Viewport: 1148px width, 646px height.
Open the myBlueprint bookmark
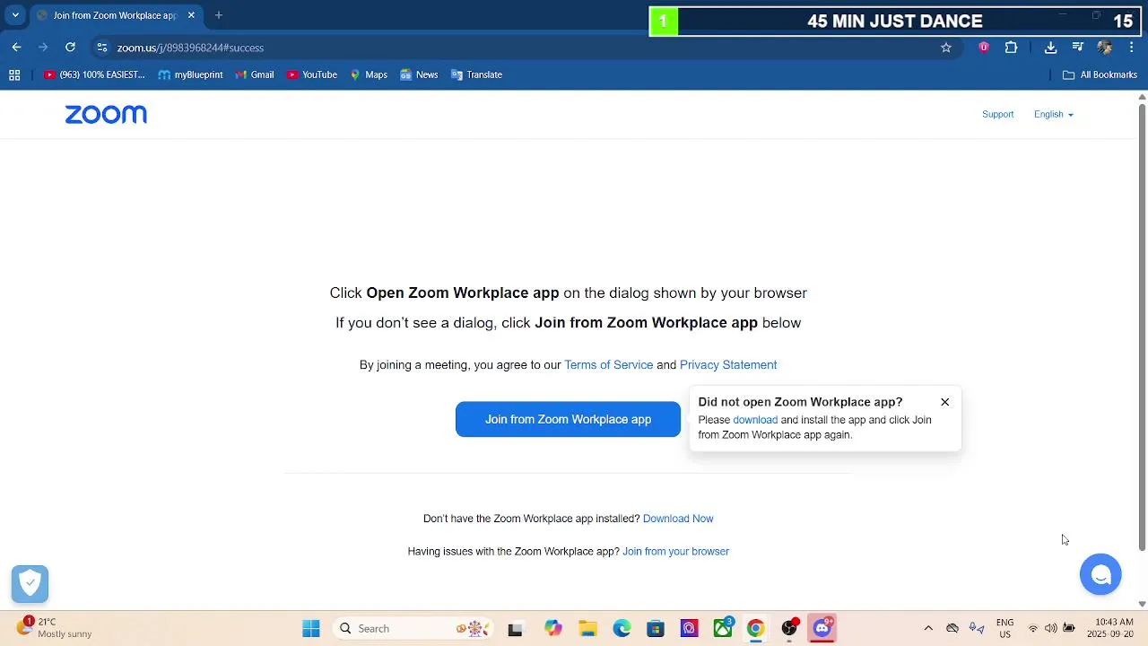190,75
